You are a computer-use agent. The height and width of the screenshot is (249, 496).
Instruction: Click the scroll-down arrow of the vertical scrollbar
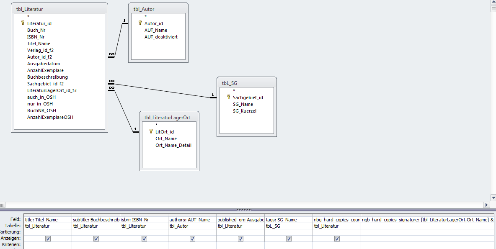coord(493,197)
